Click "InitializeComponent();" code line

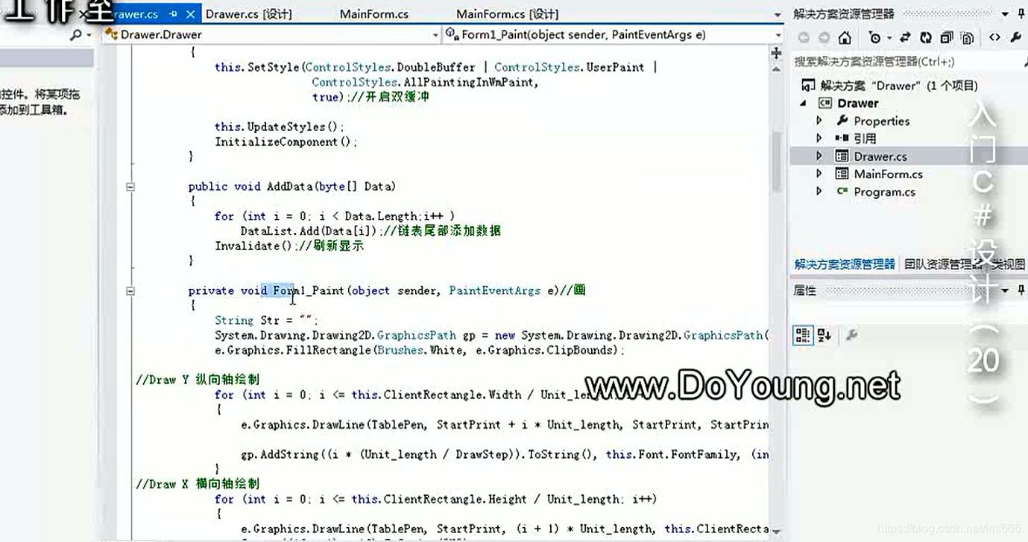click(x=286, y=142)
